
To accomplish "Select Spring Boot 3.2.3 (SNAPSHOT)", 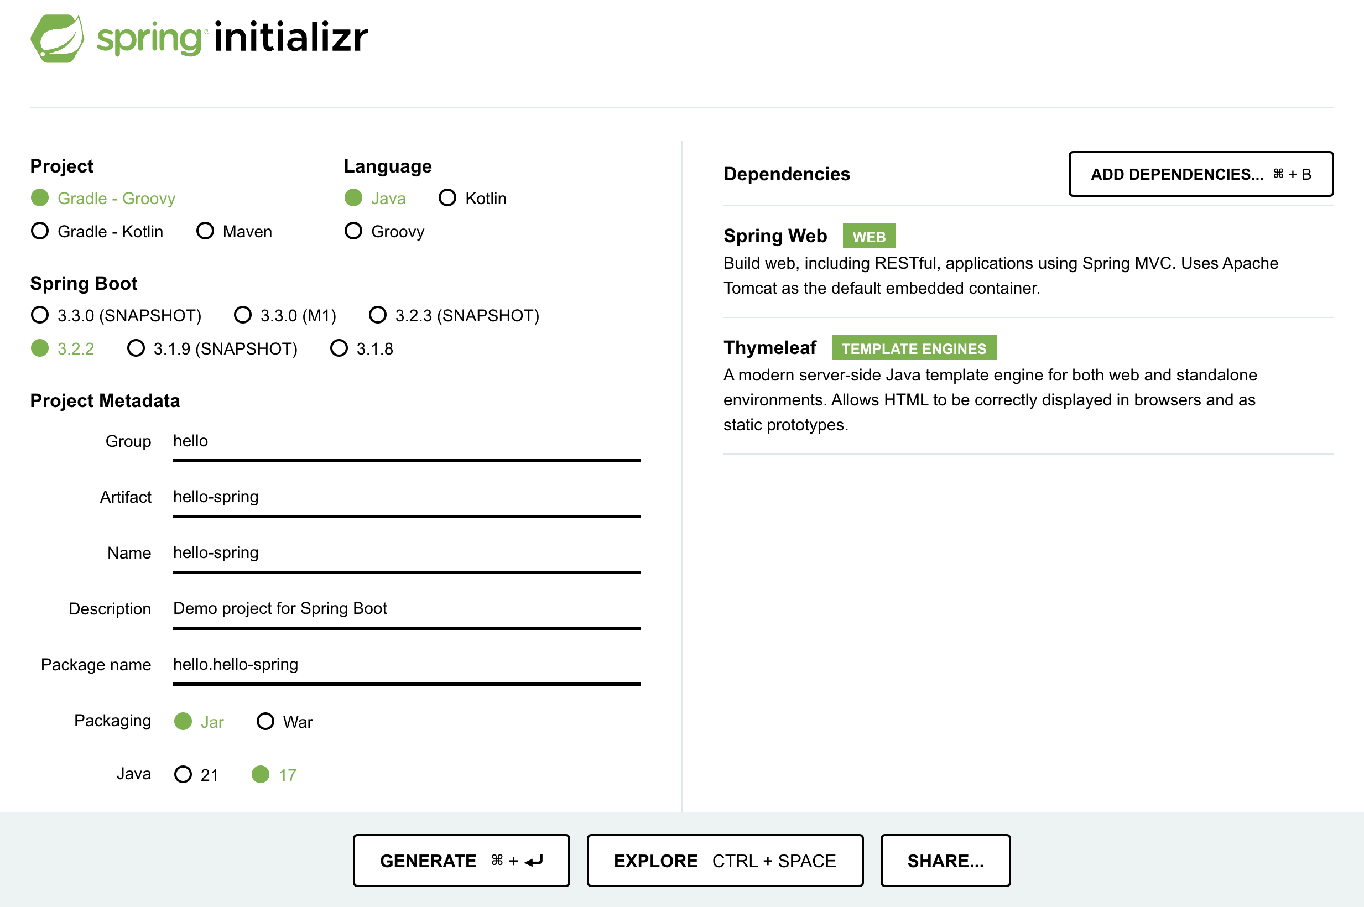I will tap(378, 315).
